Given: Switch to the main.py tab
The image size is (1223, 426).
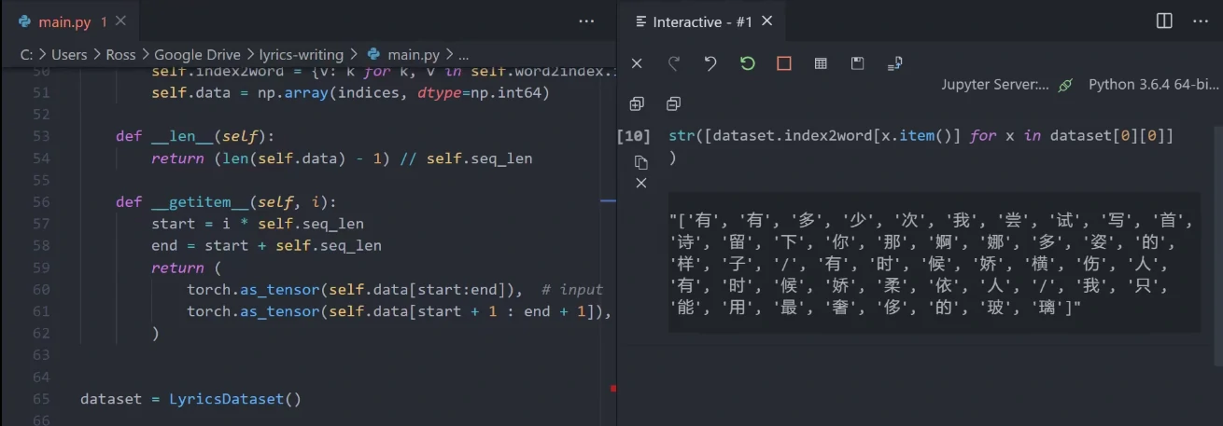Looking at the screenshot, I should pyautogui.click(x=65, y=21).
